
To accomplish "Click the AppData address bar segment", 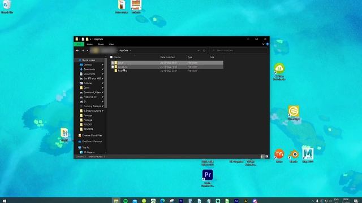I will 124,51.
